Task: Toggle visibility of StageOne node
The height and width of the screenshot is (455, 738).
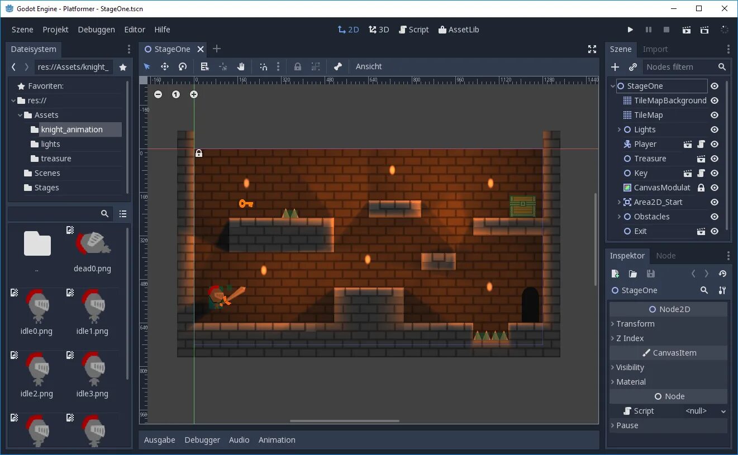Action: 714,86
